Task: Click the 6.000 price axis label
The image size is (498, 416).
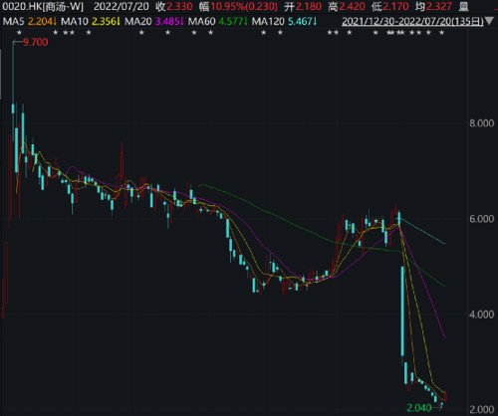Action: [x=481, y=219]
